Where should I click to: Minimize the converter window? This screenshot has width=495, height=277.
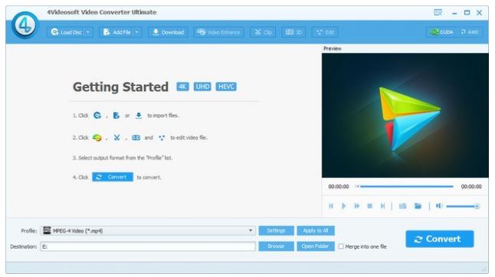(454, 13)
